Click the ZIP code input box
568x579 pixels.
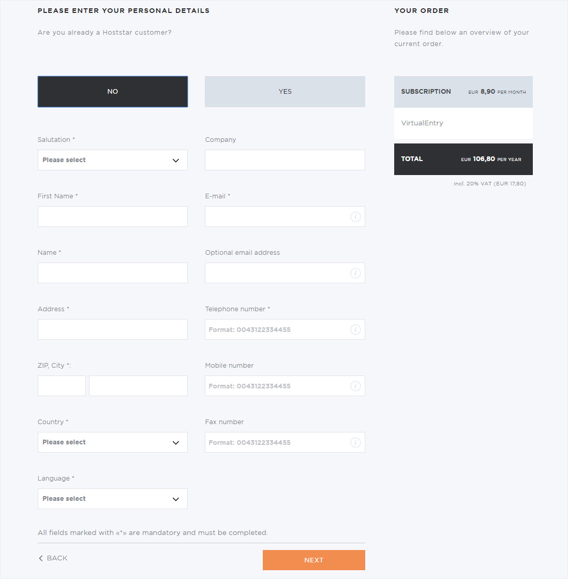pyautogui.click(x=62, y=386)
